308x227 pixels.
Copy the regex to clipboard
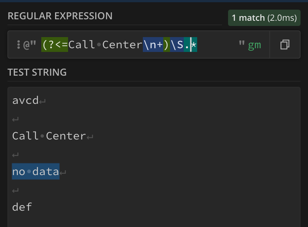(x=285, y=45)
